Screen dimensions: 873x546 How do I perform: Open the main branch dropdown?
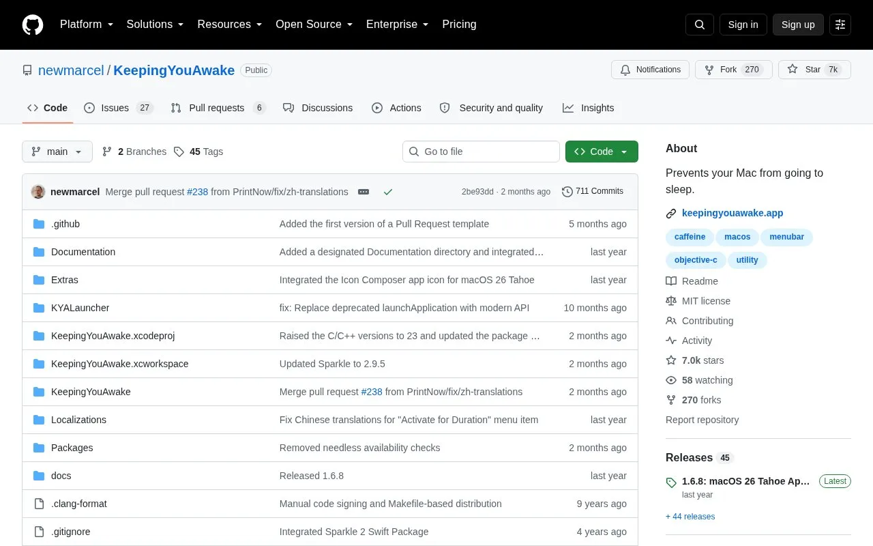57,152
